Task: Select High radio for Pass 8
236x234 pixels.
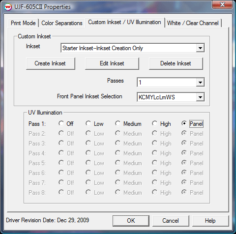Action: tap(155, 192)
